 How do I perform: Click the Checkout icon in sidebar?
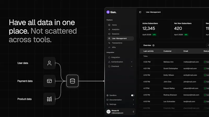109,66
